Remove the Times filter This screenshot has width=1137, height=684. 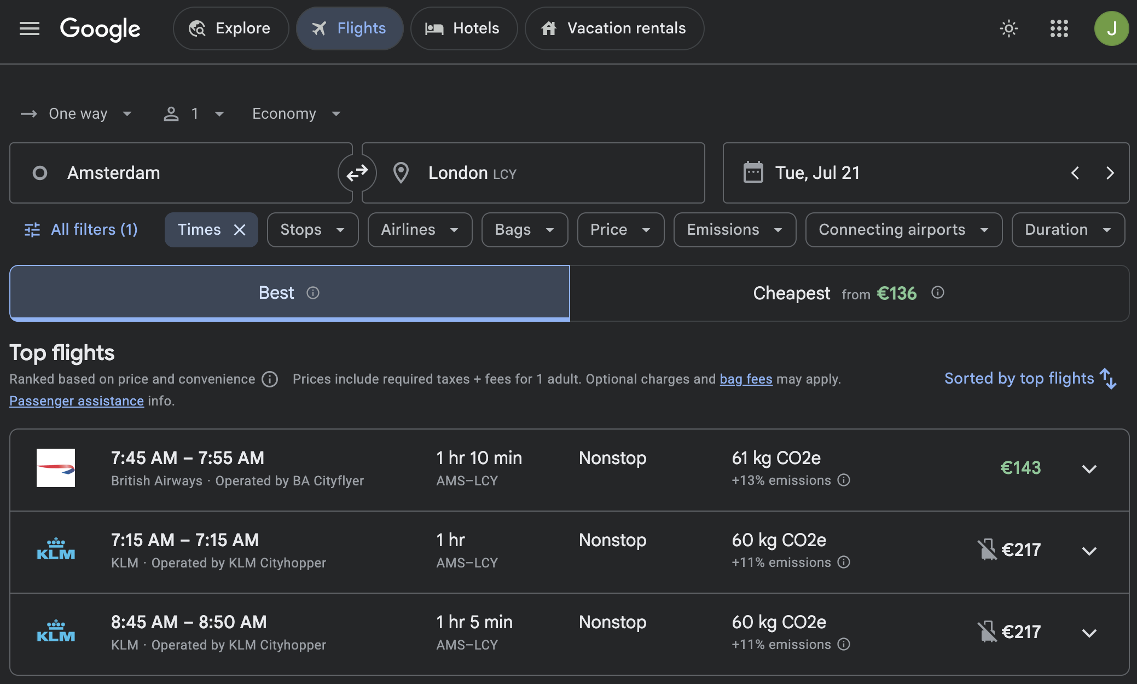240,230
